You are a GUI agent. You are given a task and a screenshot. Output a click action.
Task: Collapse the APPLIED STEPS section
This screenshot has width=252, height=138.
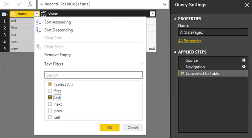(175, 52)
